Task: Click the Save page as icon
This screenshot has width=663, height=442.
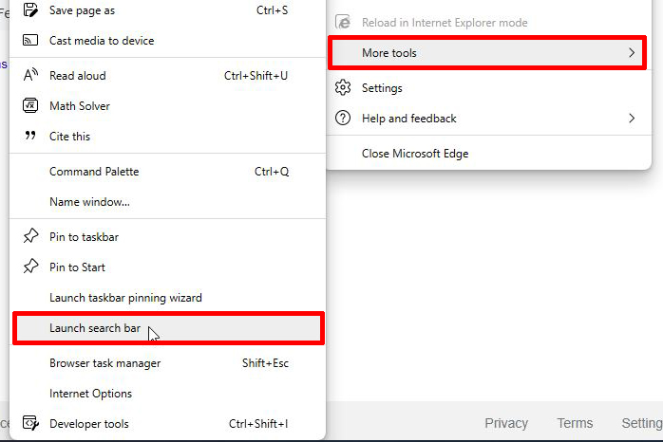Action: pyautogui.click(x=30, y=10)
